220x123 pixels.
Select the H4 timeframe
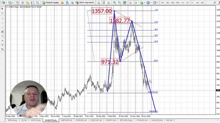point(187,3)
